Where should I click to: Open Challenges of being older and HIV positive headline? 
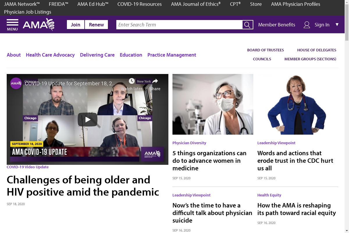click(x=83, y=186)
